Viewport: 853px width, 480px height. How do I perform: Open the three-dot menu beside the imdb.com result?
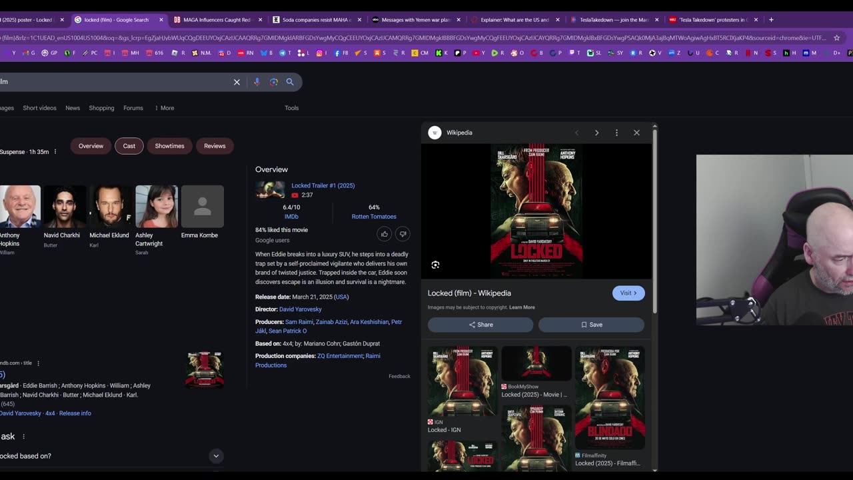tap(38, 363)
